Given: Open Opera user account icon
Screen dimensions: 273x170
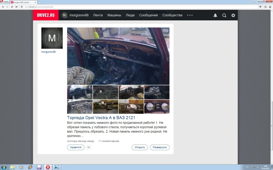Looking at the screenshot, I should tap(270, 7).
